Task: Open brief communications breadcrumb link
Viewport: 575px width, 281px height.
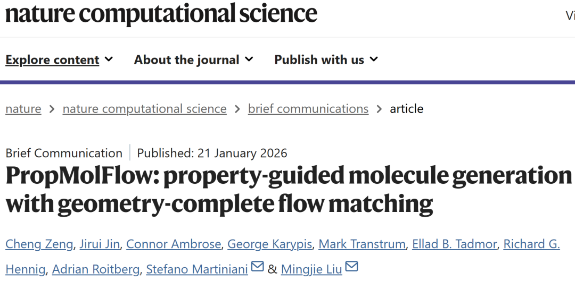Action: (308, 109)
